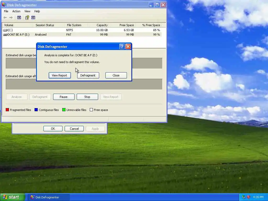This screenshot has width=268, height=201.
Task: Maximize the Disk Defragmenter window
Action: coord(157,5)
